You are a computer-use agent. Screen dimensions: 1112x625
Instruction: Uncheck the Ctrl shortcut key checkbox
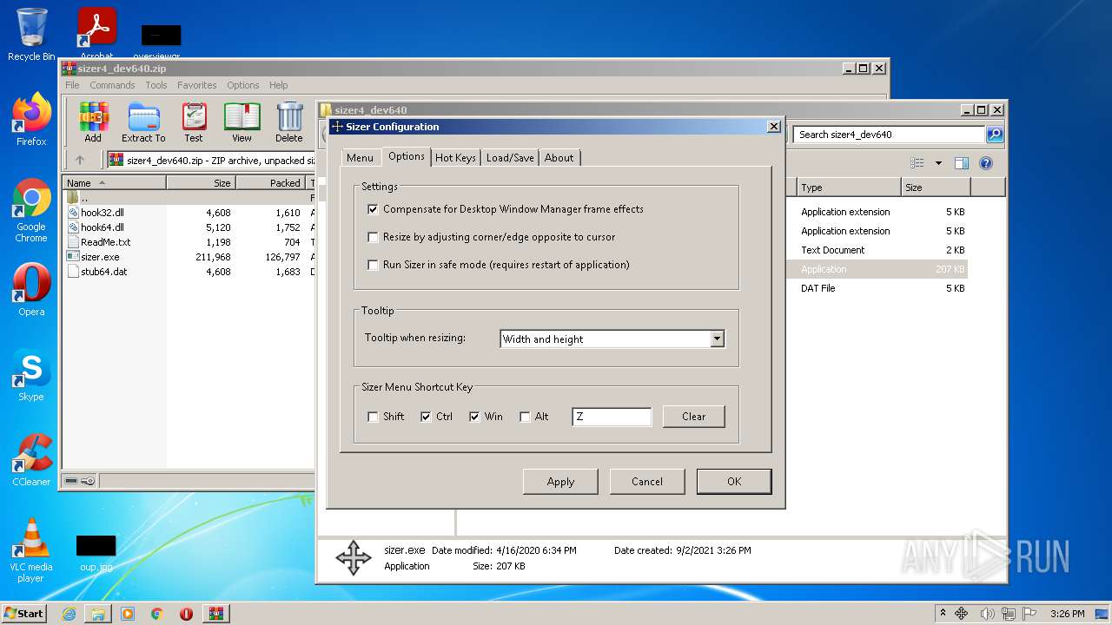(x=426, y=417)
